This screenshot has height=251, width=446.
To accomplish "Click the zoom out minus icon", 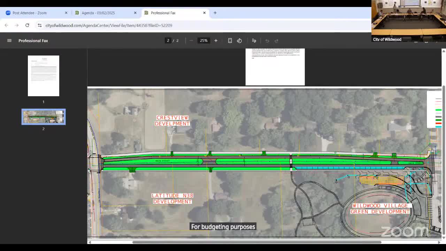I will (x=191, y=40).
